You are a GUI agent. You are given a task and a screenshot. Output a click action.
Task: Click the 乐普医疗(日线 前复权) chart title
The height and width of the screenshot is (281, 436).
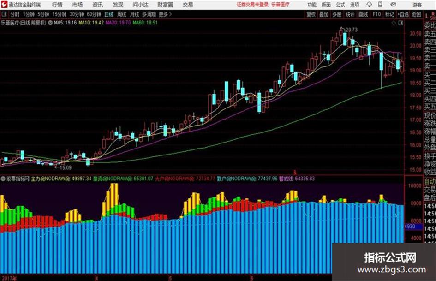(24, 23)
